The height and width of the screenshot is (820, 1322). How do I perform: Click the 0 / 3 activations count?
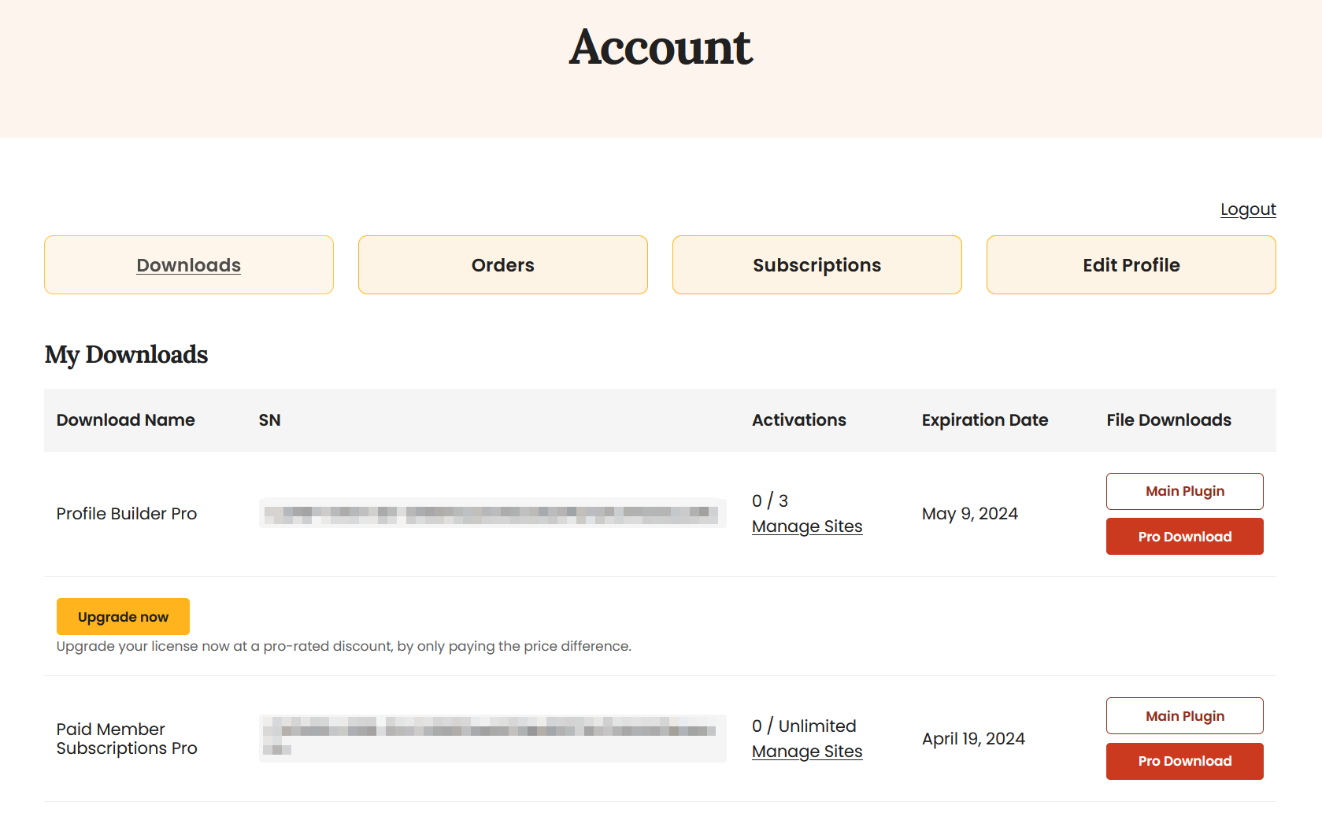coord(770,501)
